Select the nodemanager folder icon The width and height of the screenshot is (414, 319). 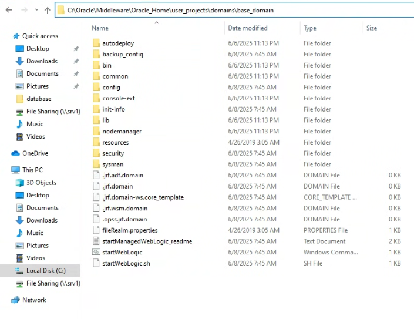click(96, 131)
